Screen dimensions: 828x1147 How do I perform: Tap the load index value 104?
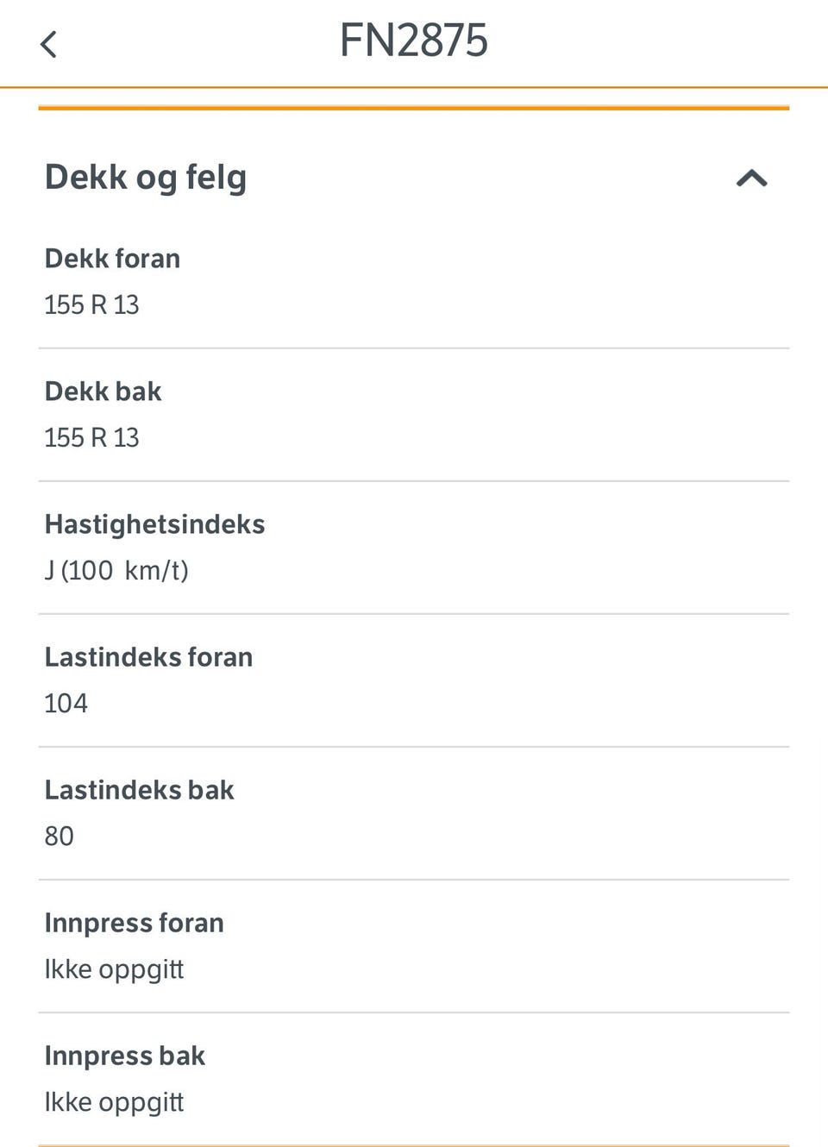pos(66,704)
